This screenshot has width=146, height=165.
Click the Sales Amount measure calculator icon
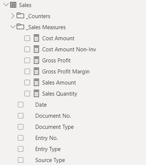click(36, 82)
